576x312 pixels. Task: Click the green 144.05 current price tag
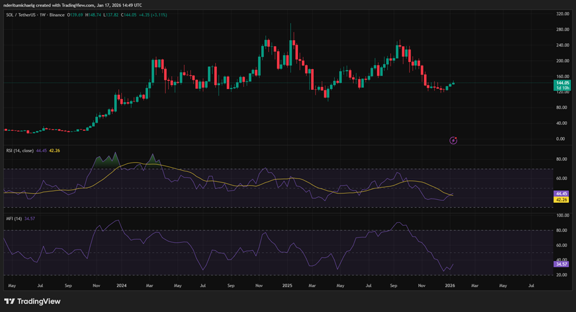pyautogui.click(x=561, y=84)
